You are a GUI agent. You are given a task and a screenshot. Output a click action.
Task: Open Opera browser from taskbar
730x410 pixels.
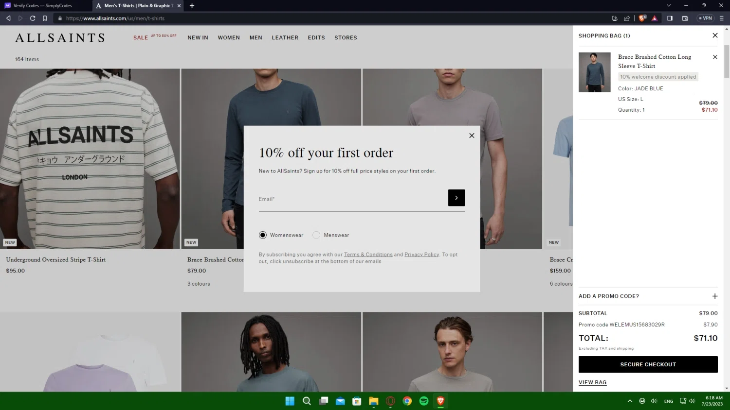[390, 401]
